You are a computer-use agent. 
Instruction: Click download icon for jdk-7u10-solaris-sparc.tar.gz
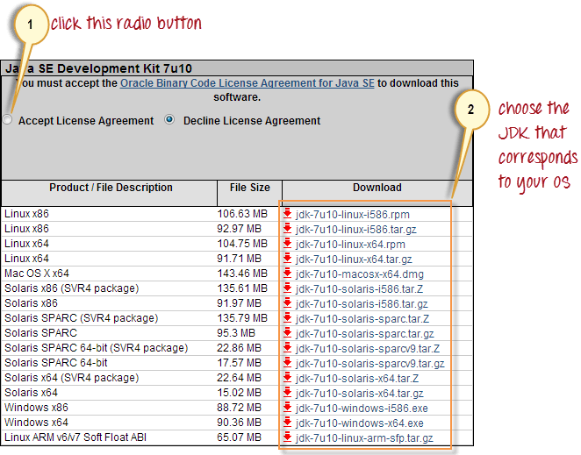(287, 333)
